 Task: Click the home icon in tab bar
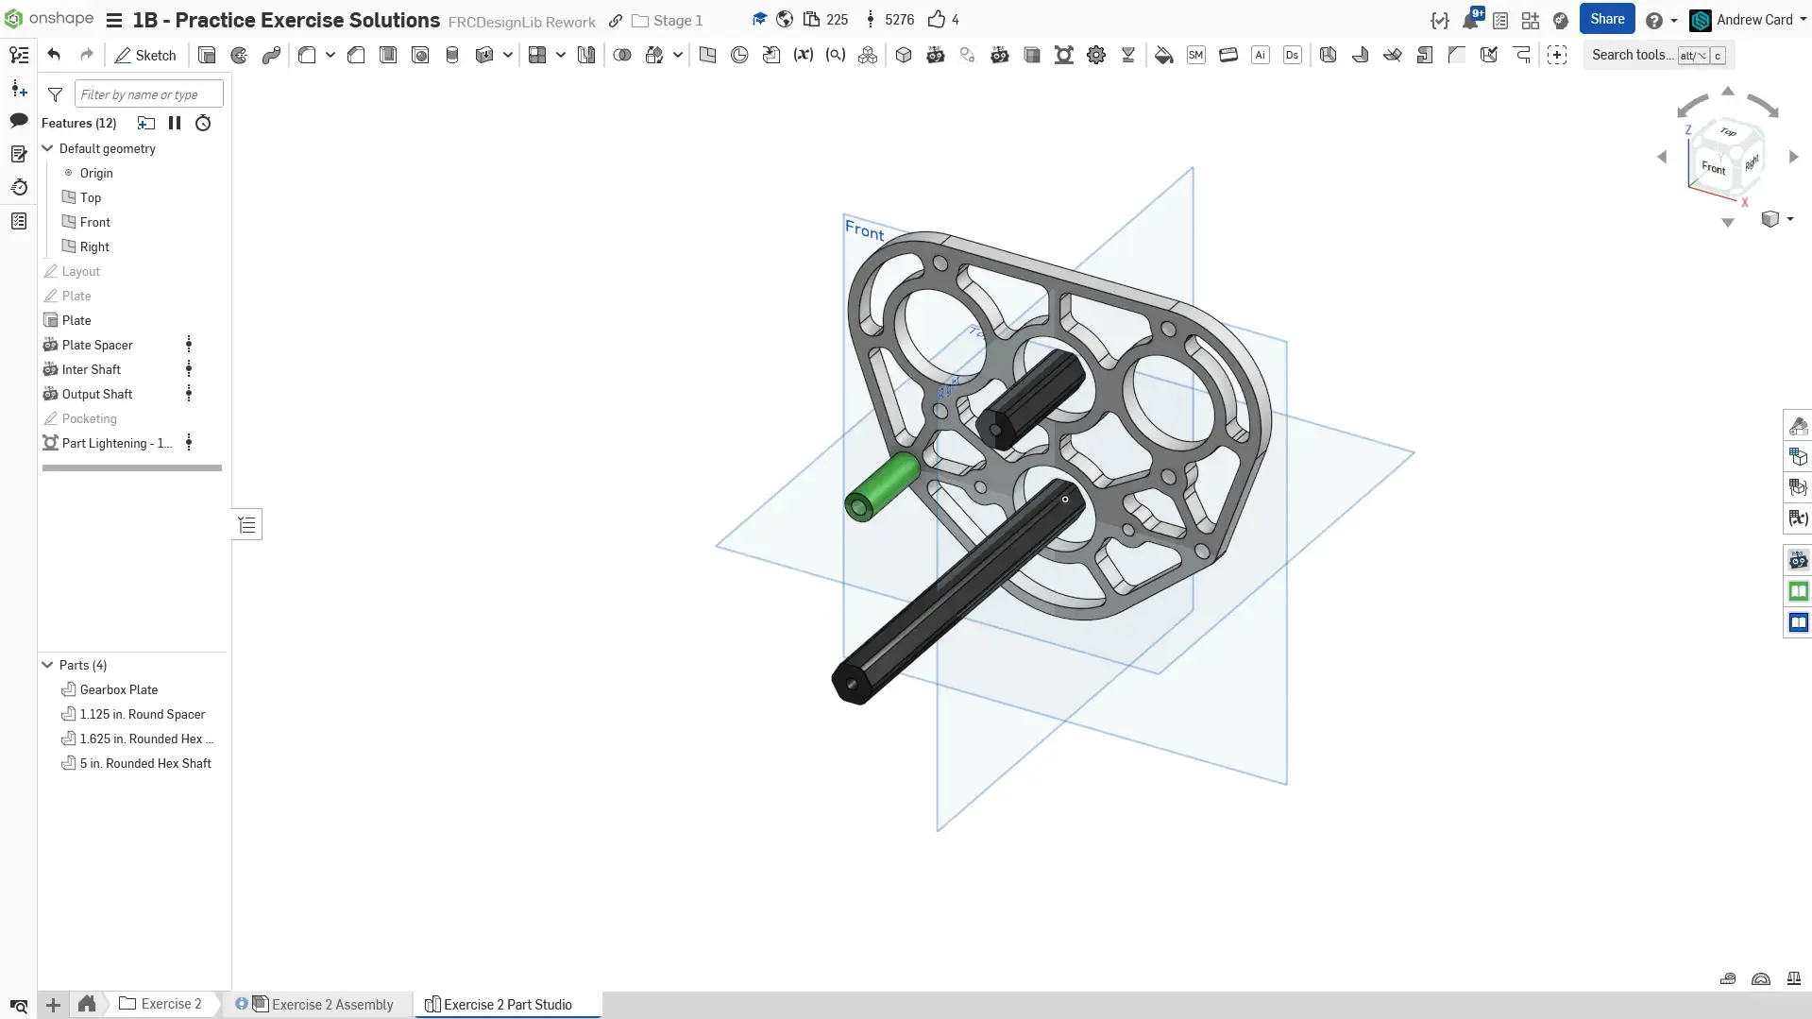[87, 1004]
